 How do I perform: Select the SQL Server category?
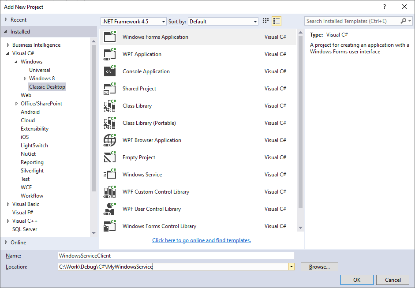pyautogui.click(x=25, y=229)
